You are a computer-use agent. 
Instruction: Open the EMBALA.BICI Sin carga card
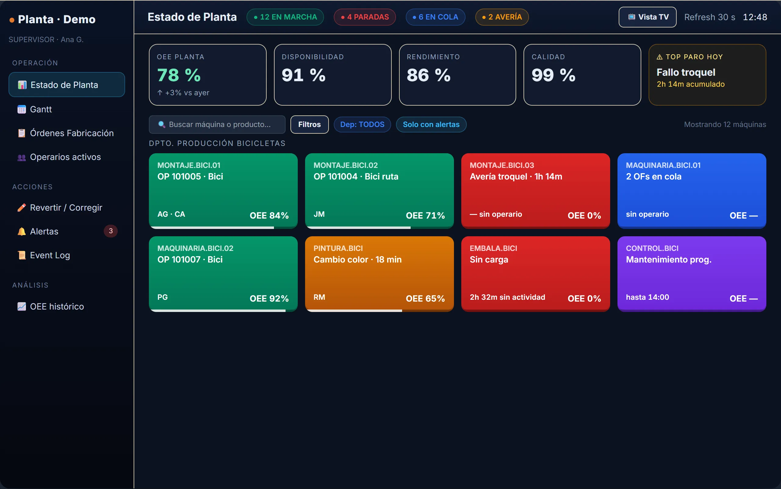click(x=536, y=274)
